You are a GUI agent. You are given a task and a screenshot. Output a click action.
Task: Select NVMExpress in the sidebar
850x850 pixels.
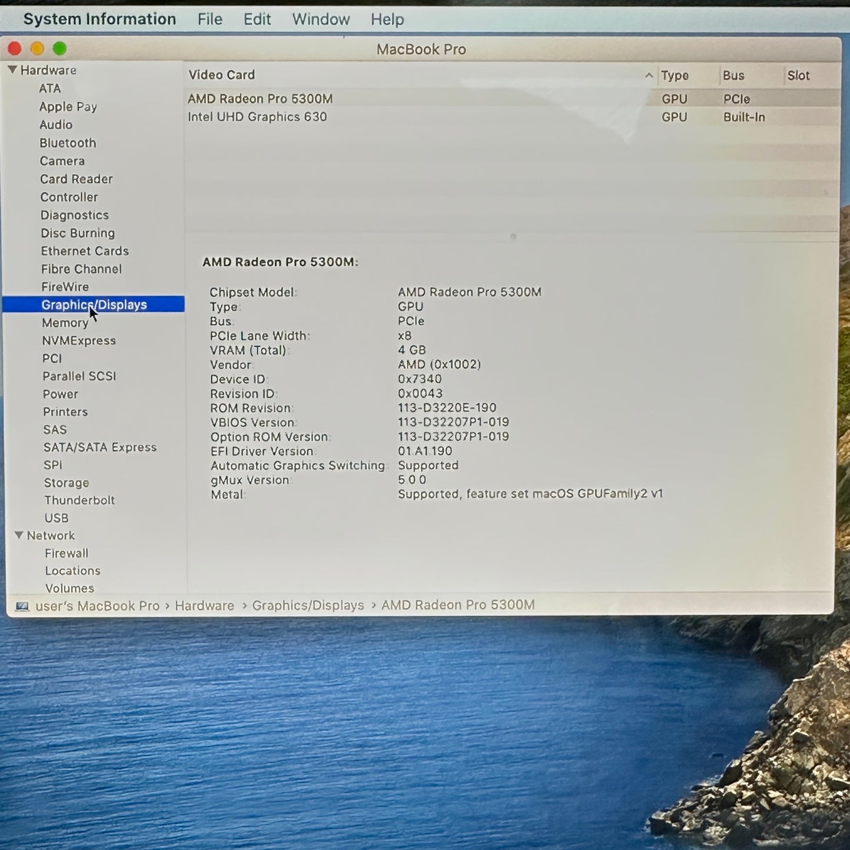(x=79, y=340)
